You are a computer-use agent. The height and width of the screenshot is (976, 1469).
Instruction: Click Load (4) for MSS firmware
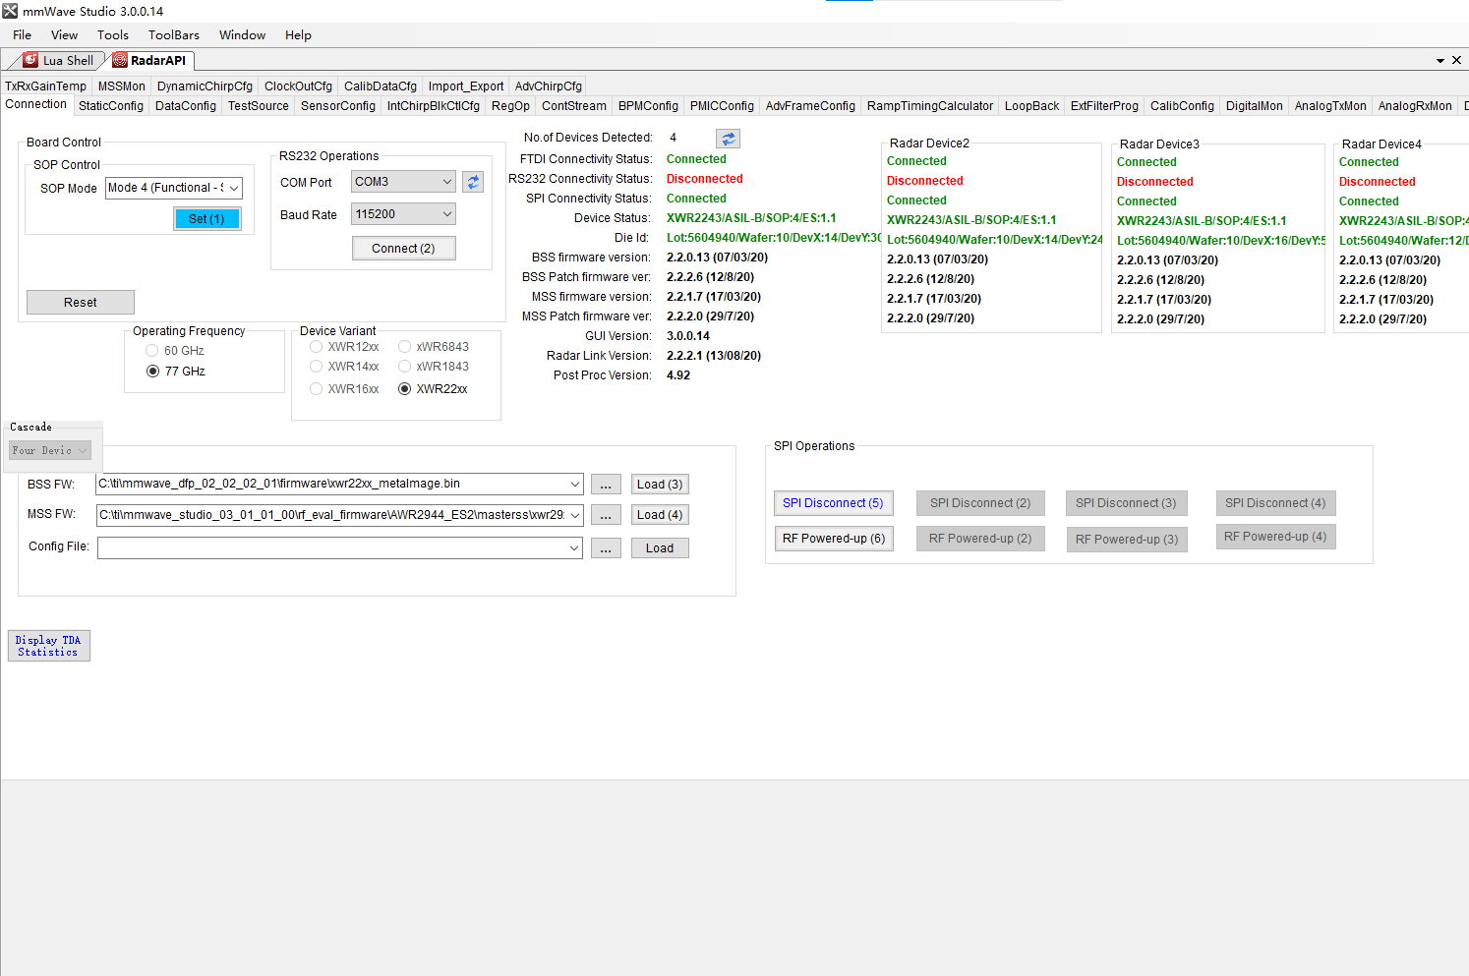(x=660, y=515)
